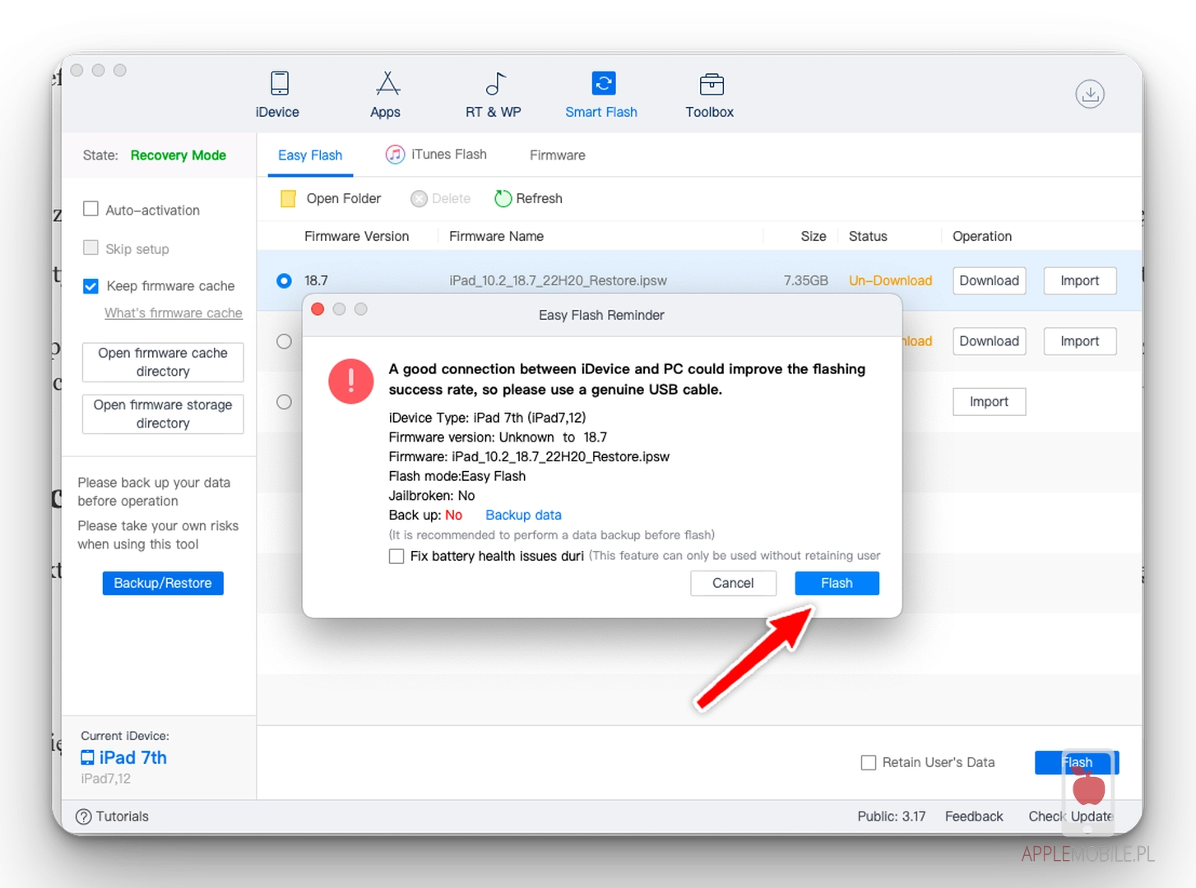Uncheck Keep firmware cache
Viewport: 1196px width, 888px height.
point(91,286)
